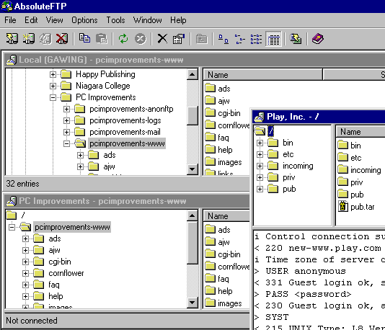Select cgi-bin folder in Local file list
The width and height of the screenshot is (385, 330).
pyautogui.click(x=223, y=113)
